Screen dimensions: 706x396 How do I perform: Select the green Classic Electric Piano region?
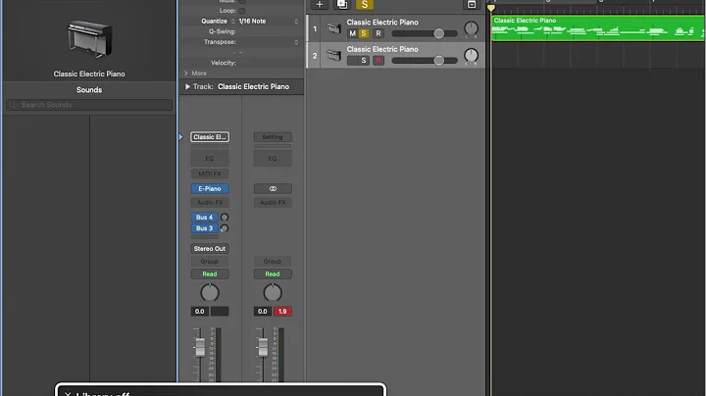click(598, 28)
